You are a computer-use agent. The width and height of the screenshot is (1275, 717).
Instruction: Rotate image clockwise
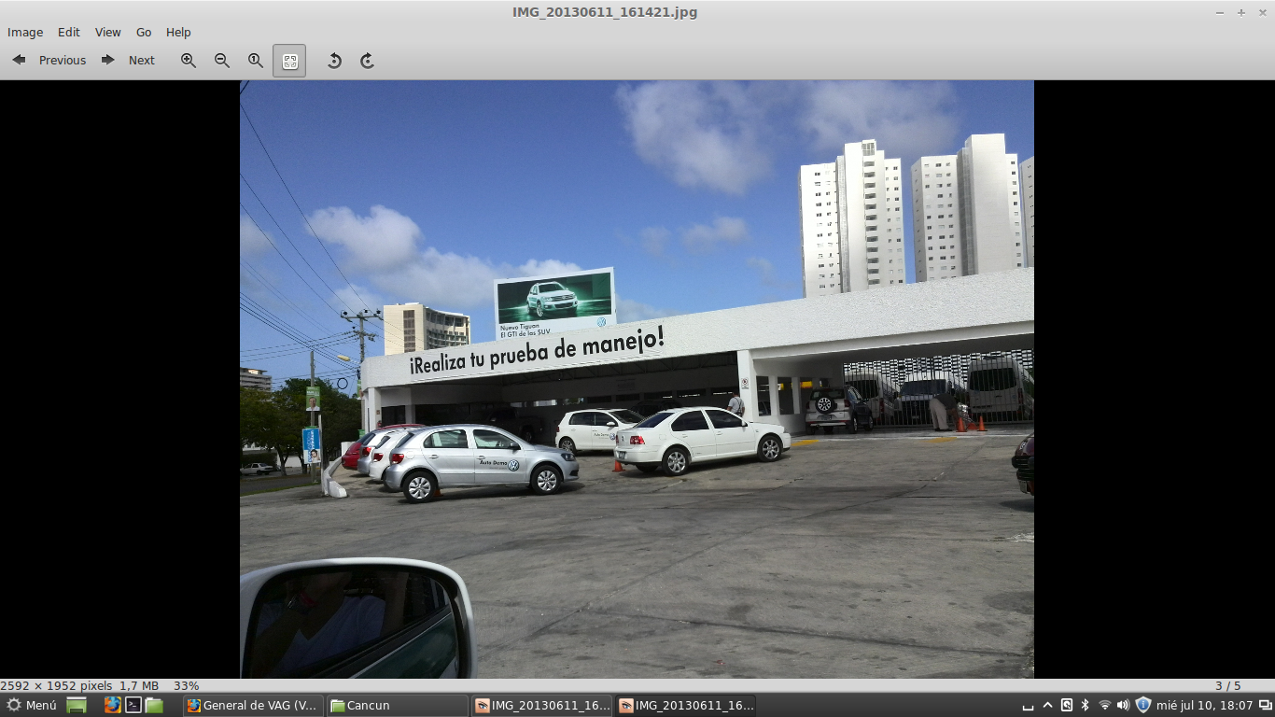(x=368, y=61)
